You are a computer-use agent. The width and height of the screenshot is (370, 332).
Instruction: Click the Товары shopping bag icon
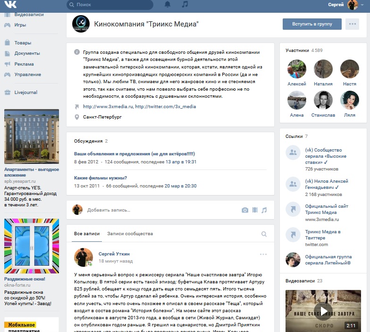(x=8, y=43)
